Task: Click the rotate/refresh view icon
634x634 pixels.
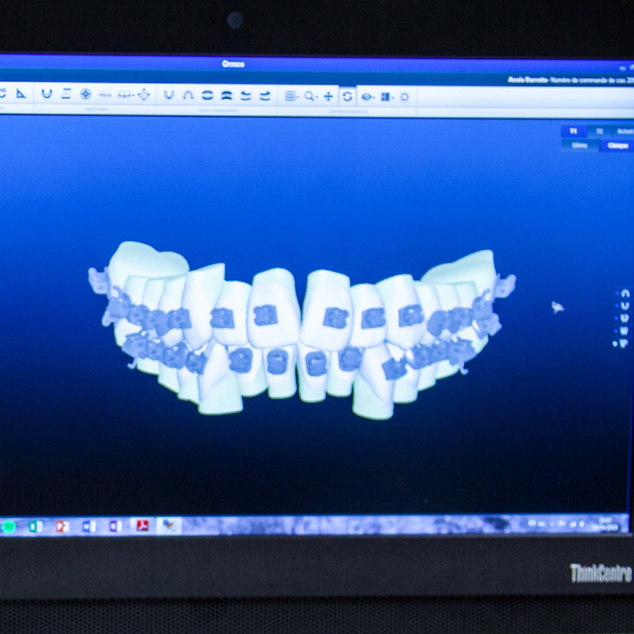Action: 347,96
